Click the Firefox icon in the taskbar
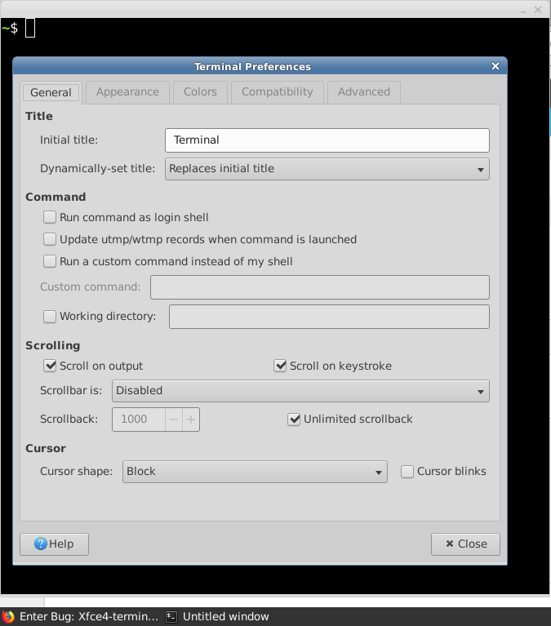The image size is (551, 626). point(8,617)
